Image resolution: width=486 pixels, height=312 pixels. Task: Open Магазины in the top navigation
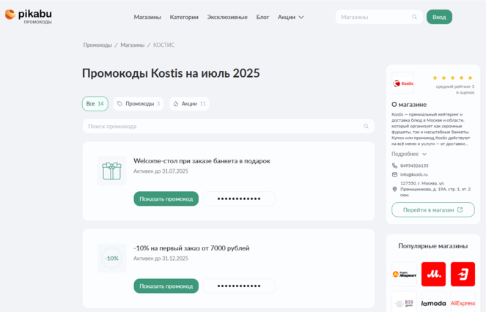point(147,17)
